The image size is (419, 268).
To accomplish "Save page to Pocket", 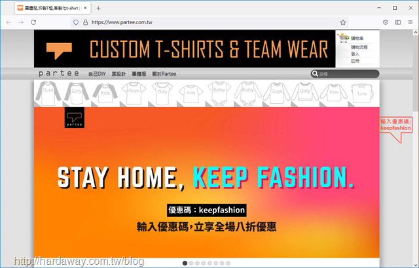I will coord(386,22).
